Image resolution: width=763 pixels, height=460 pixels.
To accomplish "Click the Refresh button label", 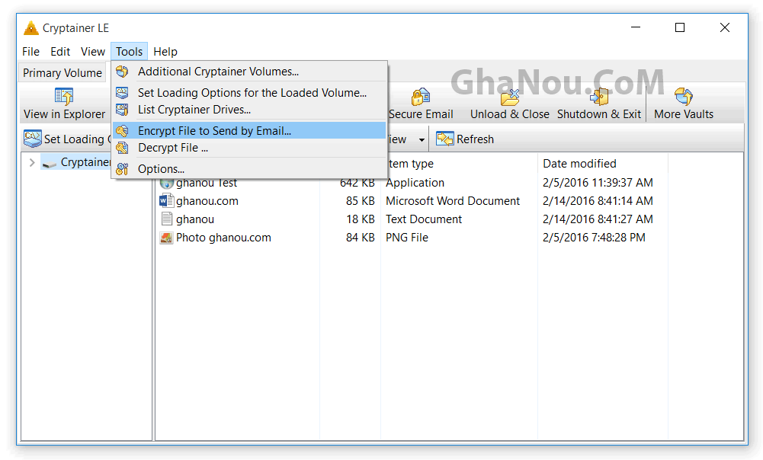I will [x=476, y=139].
